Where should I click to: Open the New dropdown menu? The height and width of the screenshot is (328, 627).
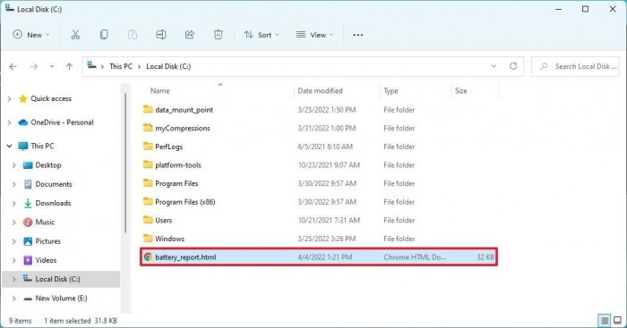pyautogui.click(x=31, y=35)
